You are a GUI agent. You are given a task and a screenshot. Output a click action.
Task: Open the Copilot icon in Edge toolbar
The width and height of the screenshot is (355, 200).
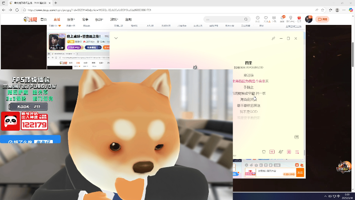pos(351,10)
